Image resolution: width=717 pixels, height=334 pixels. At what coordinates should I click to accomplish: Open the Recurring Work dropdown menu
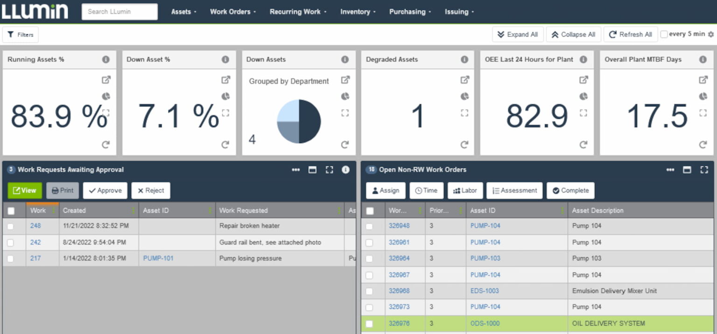pos(298,12)
